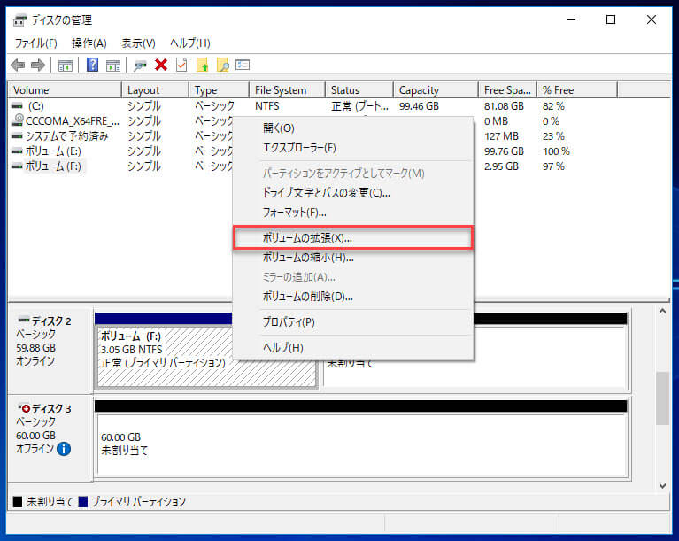Click the blue question mark help icon
The height and width of the screenshot is (541, 679).
(x=92, y=65)
